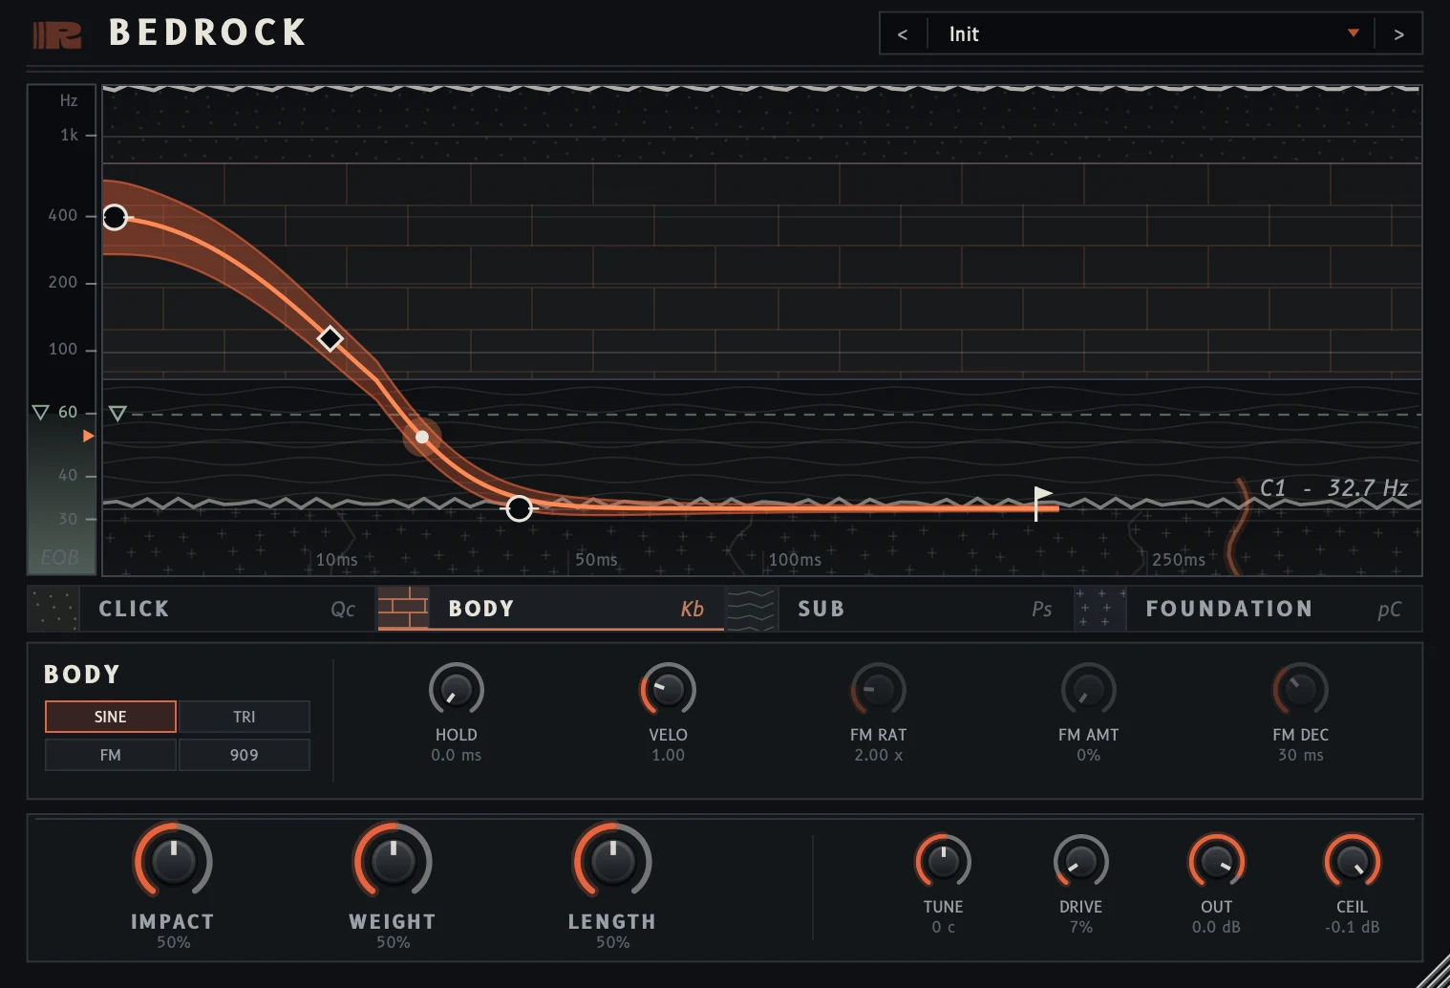
Task: Open the Init preset dropdown arrow
Action: 1353,33
